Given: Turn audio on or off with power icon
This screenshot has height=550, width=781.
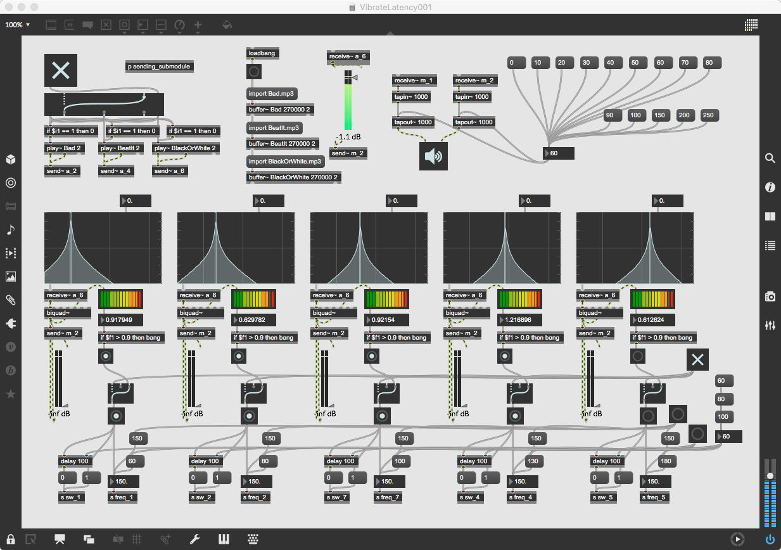Looking at the screenshot, I should [770, 539].
